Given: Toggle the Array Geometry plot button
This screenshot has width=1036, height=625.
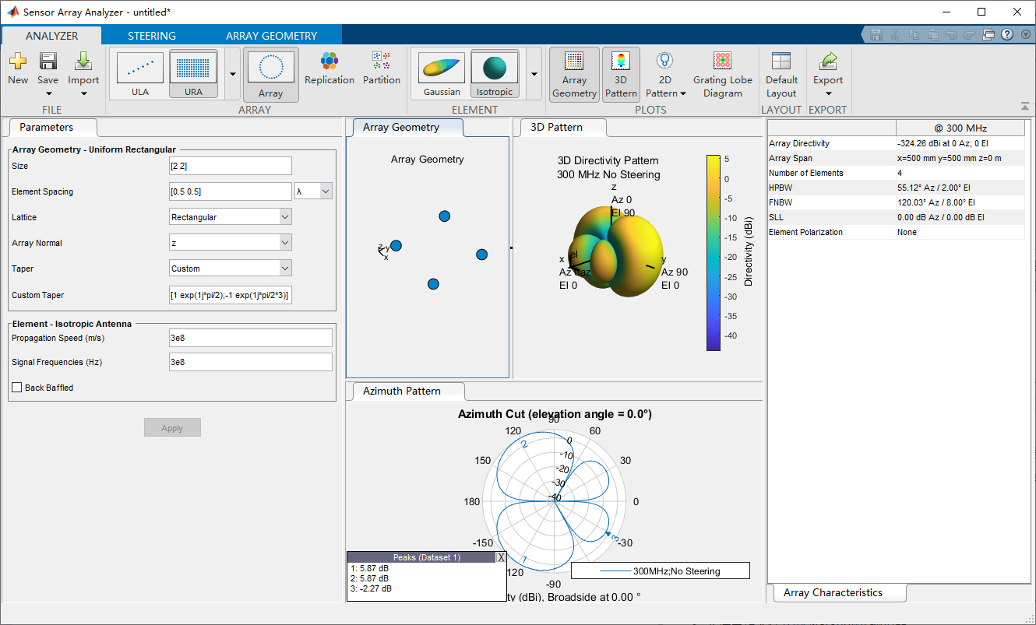Looking at the screenshot, I should 574,74.
